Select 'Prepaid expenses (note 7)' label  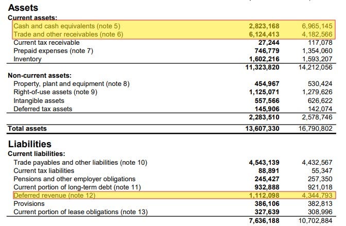(x=53, y=51)
